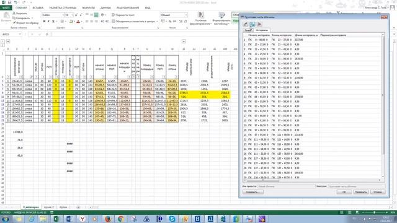Click the first toolbar icon in the dialog
The image size is (397, 223).
pos(246,24)
